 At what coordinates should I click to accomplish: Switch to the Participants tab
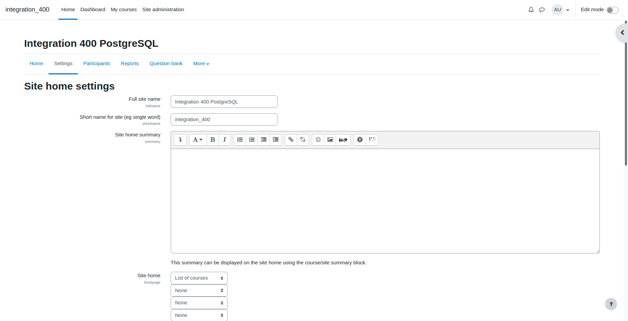[97, 63]
